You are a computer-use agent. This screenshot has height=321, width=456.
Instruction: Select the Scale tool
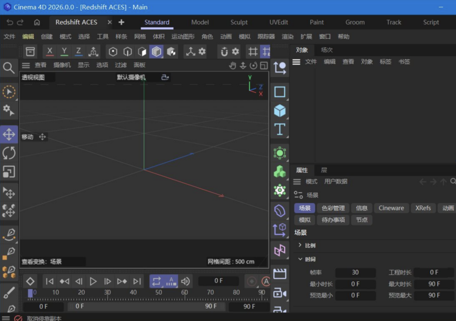coord(9,172)
